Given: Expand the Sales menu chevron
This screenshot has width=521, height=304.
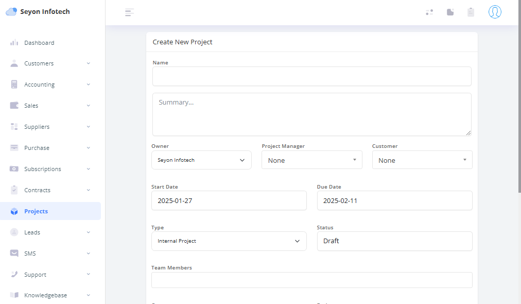Looking at the screenshot, I should [89, 106].
